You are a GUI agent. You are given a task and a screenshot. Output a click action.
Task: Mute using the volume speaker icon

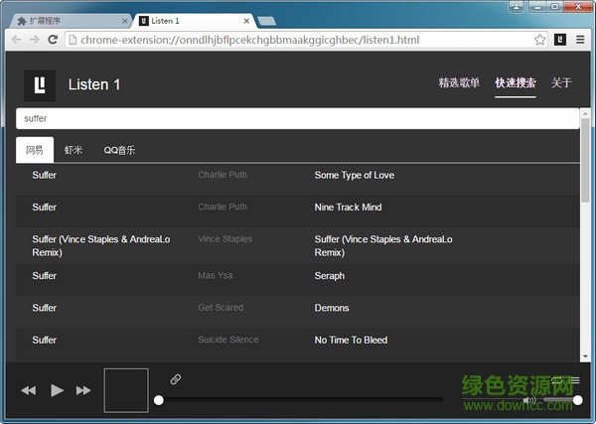pos(528,400)
